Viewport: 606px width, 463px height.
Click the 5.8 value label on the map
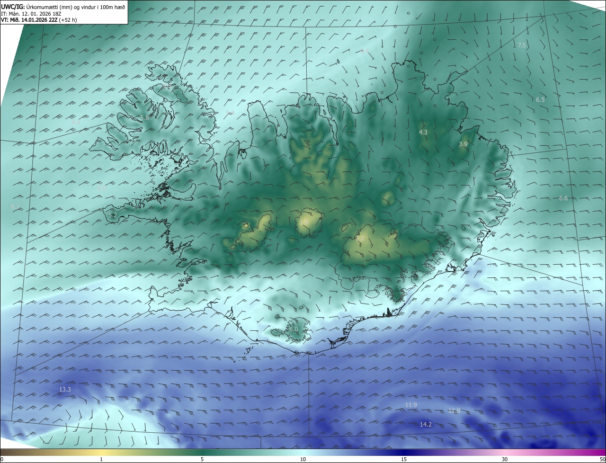point(144,117)
